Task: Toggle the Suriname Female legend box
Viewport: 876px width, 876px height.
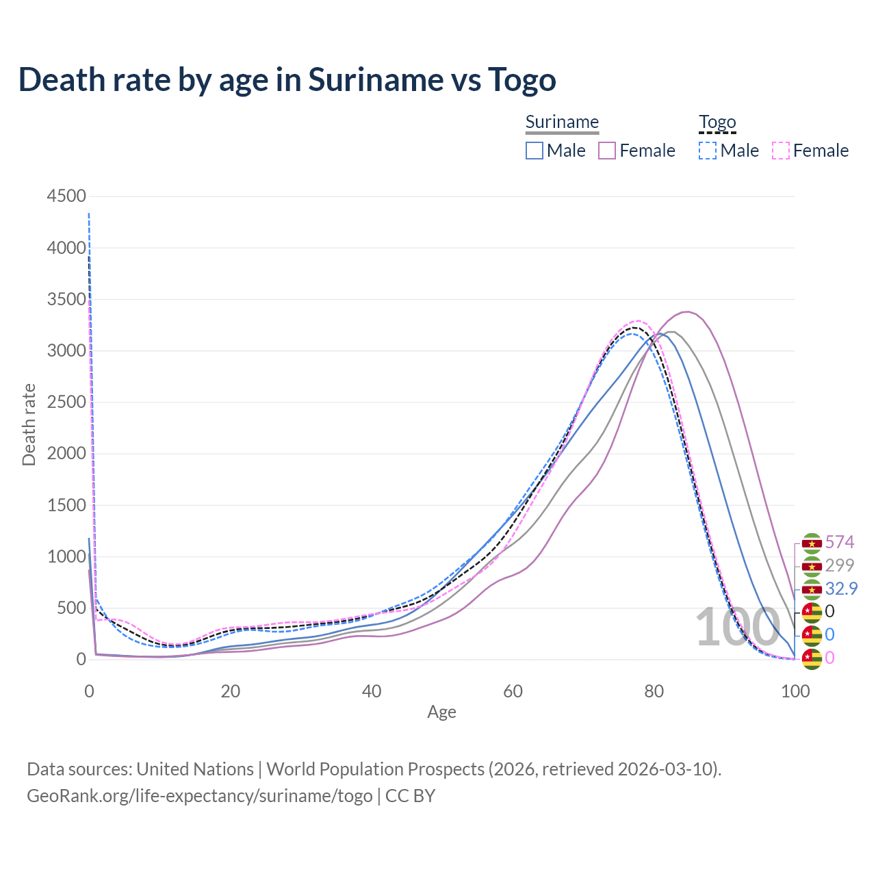Action: pyautogui.click(x=607, y=151)
